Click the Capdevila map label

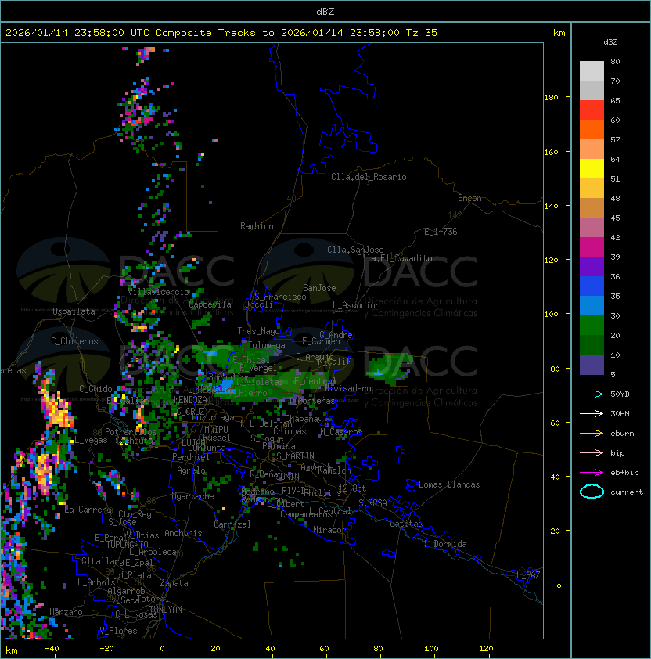[x=210, y=304]
